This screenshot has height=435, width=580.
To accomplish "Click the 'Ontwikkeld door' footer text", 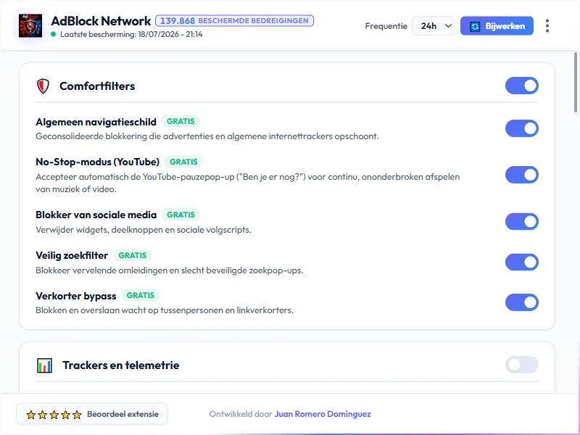I will tap(241, 414).
